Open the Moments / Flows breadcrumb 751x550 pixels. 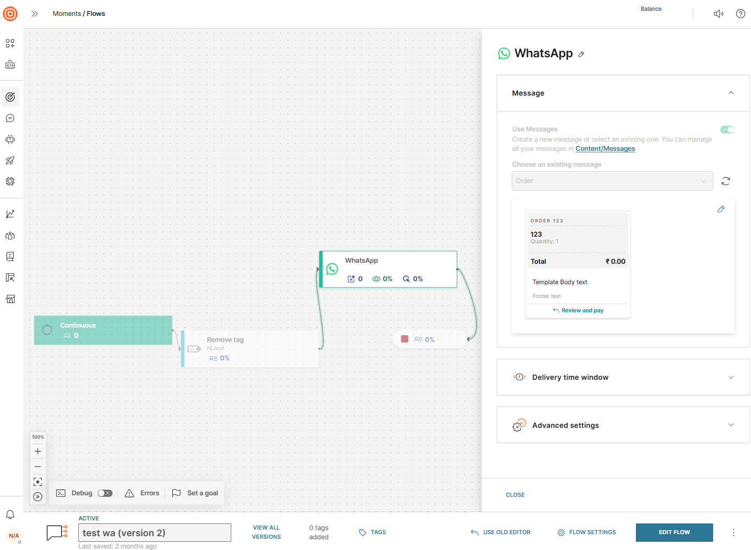79,13
